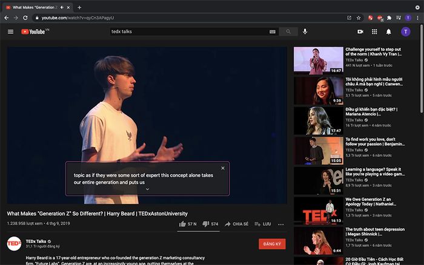
Task: Open "We Owe Generation Z an Apology" title
Action: 371,201
